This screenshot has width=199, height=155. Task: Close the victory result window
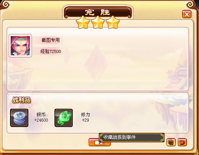coord(187,14)
